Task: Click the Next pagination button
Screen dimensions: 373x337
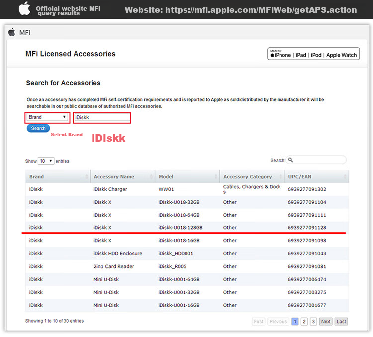Action: tap(326, 322)
